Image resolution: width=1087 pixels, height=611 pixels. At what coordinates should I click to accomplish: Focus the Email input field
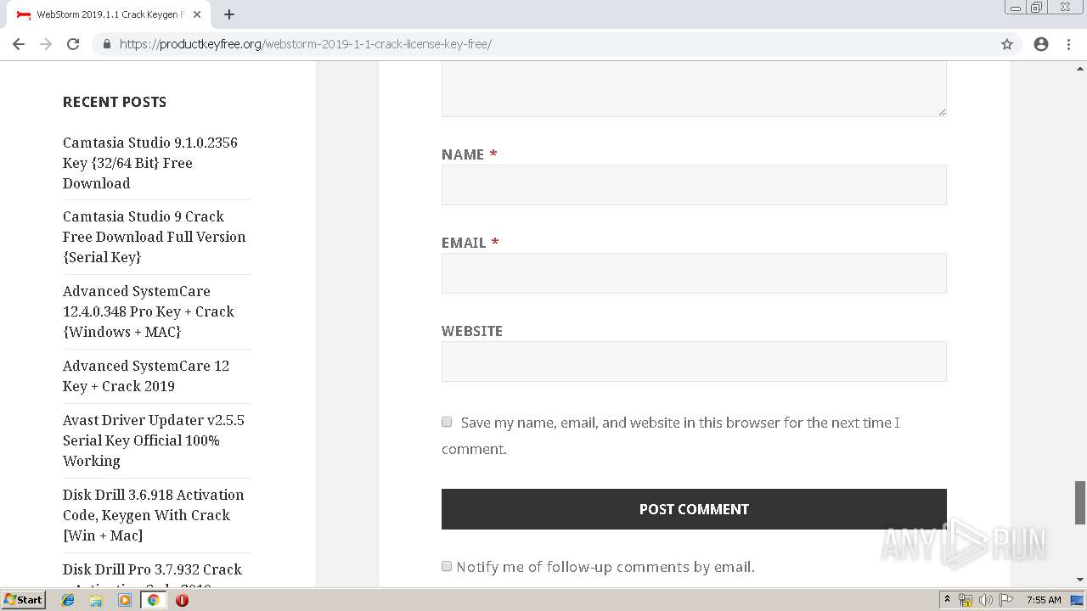694,273
